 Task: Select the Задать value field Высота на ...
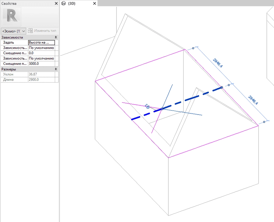pyautogui.click(x=42, y=42)
